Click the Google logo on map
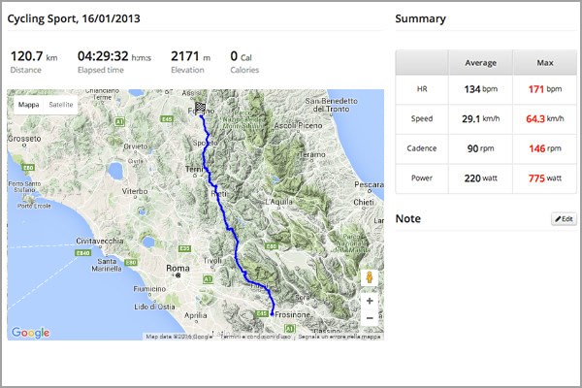The height and width of the screenshot is (388, 582). pos(30,333)
